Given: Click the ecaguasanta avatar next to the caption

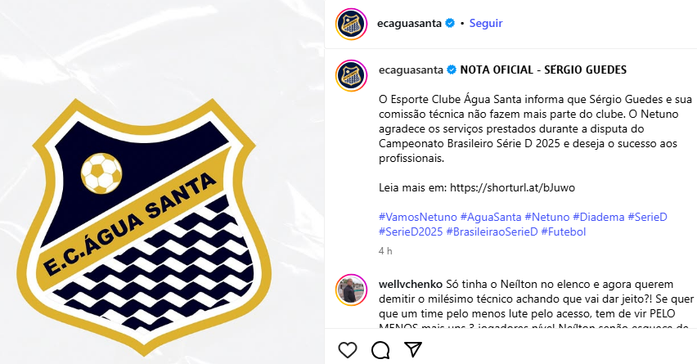Looking at the screenshot, I should [x=351, y=76].
